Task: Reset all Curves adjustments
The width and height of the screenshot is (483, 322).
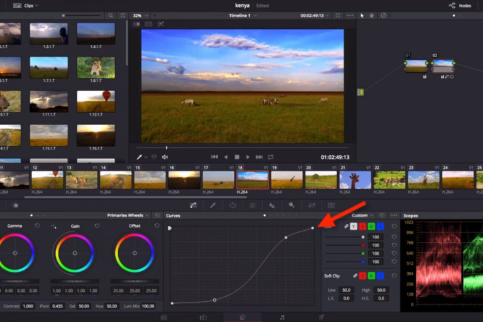Action: coord(382,215)
